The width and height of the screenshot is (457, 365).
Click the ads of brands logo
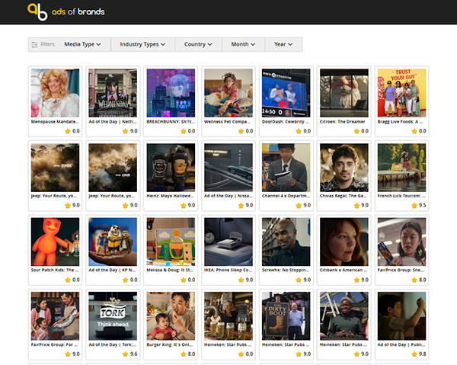click(x=66, y=11)
